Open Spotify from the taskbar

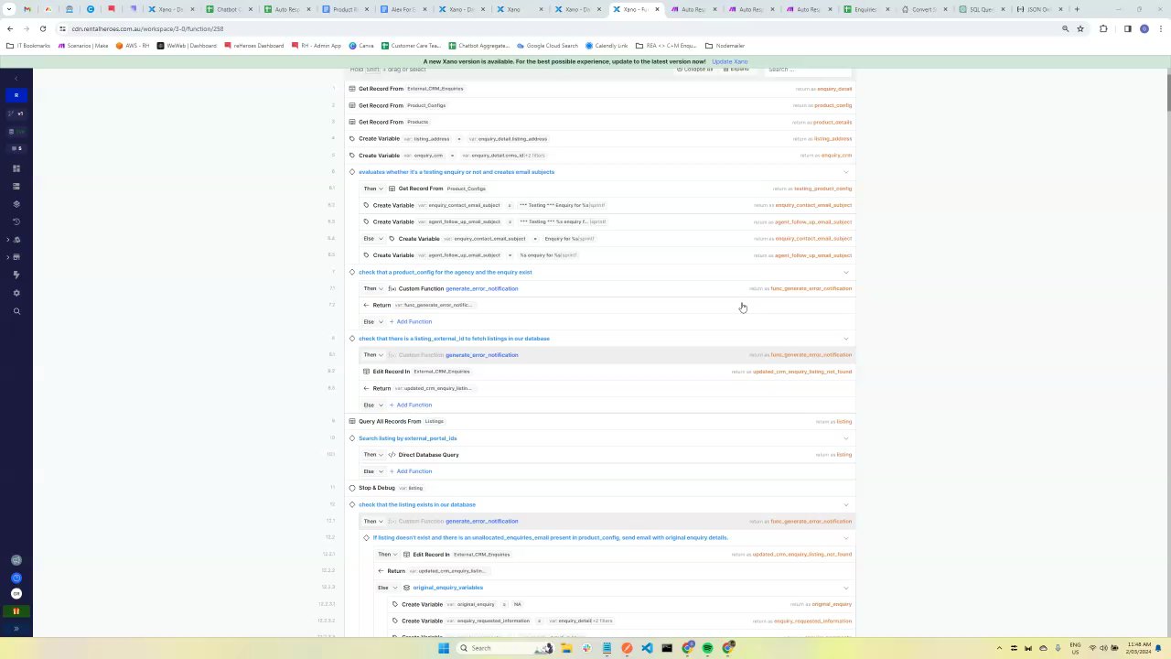coord(708,648)
